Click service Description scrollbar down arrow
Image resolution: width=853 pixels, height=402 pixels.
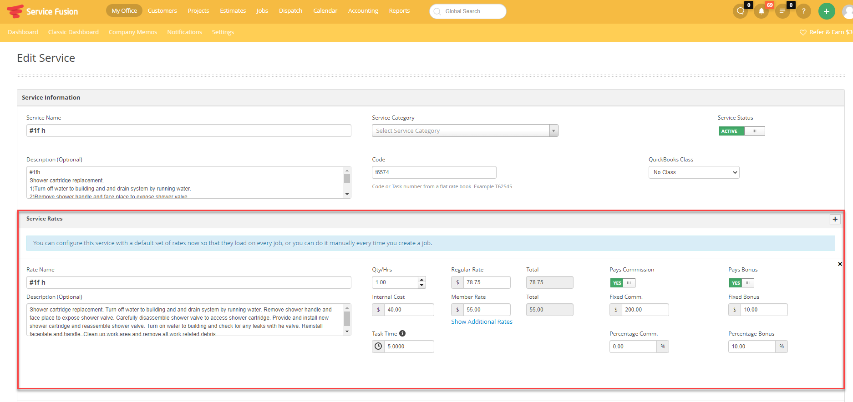(347, 195)
